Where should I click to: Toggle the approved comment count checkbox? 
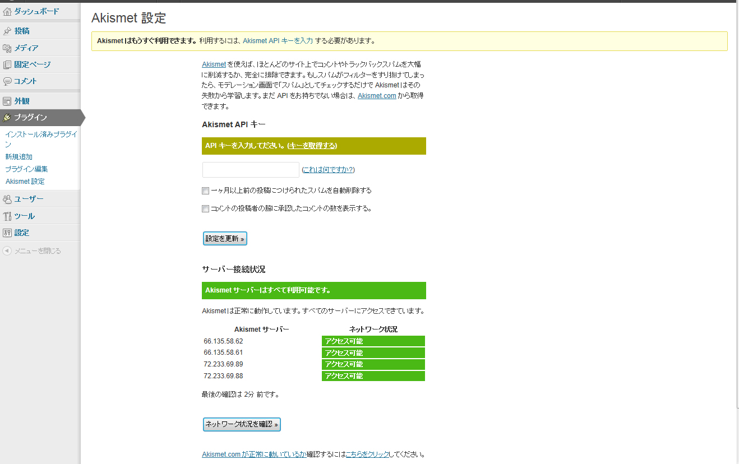[205, 209]
